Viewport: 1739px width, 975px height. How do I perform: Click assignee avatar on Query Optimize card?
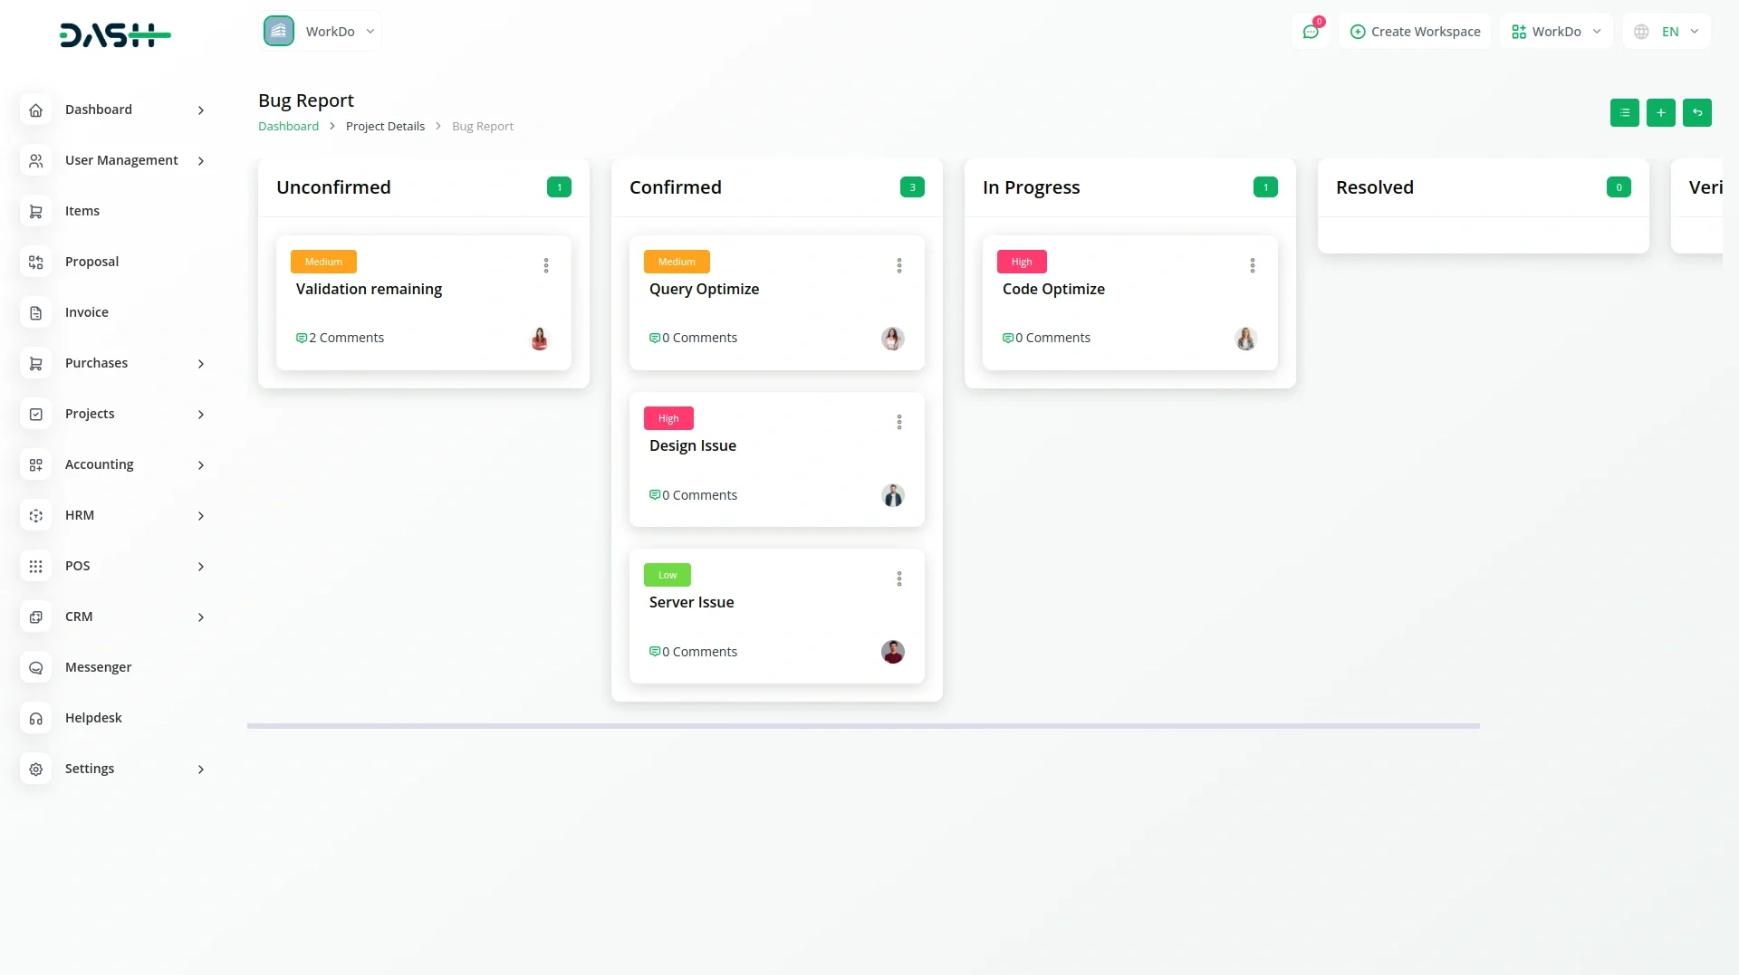(x=892, y=339)
